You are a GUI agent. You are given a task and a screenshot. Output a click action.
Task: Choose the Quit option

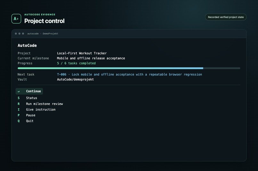pos(26,121)
